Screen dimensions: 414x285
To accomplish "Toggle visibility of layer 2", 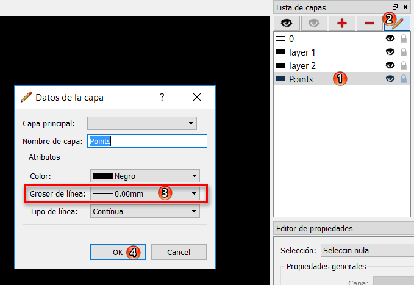I will click(x=390, y=65).
